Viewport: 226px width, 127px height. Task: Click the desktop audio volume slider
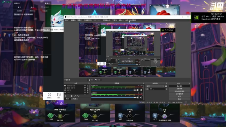pyautogui.click(x=114, y=97)
